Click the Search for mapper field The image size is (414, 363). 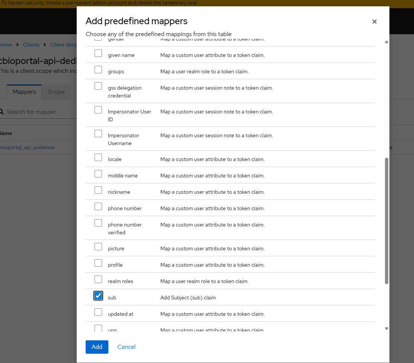39,112
